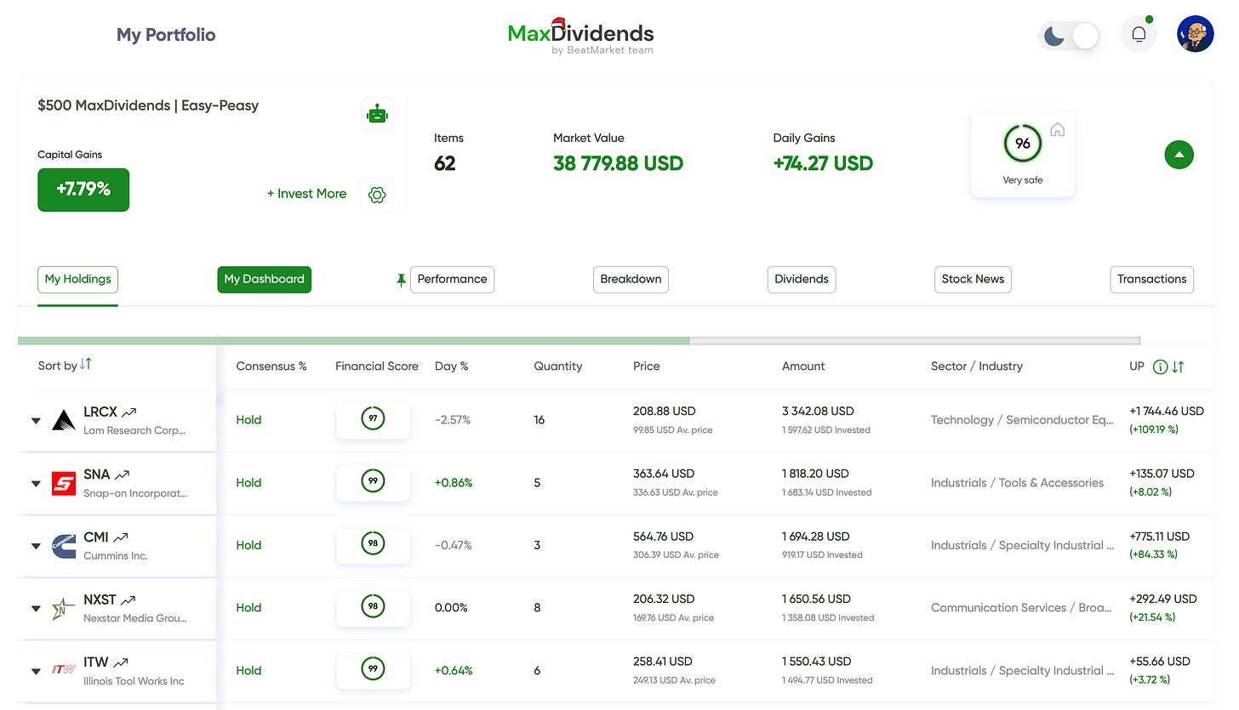The height and width of the screenshot is (710, 1239).
Task: Open My Dashboard tab
Action: (264, 280)
